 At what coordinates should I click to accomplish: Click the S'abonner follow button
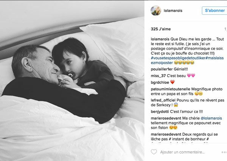[215, 11]
